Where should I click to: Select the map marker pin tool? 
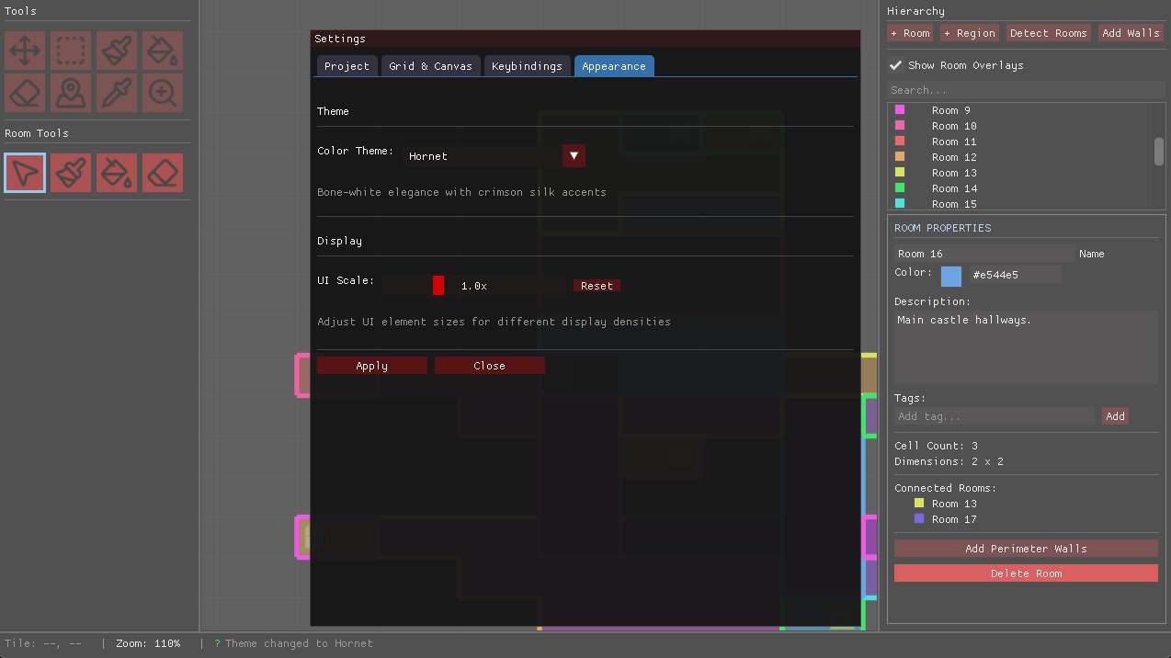71,93
